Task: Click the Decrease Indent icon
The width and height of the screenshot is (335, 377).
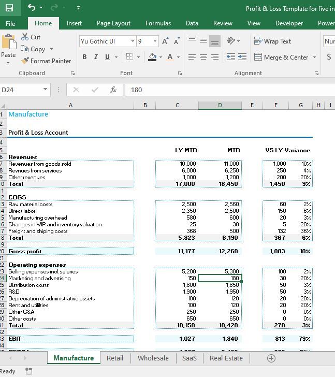Action: coord(231,57)
